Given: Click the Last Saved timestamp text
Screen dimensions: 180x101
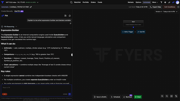Looking at the screenshot, I should tap(138, 7).
